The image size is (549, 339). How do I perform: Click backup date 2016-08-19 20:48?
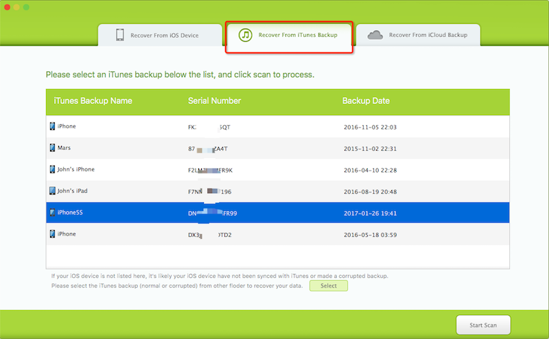pos(370,192)
